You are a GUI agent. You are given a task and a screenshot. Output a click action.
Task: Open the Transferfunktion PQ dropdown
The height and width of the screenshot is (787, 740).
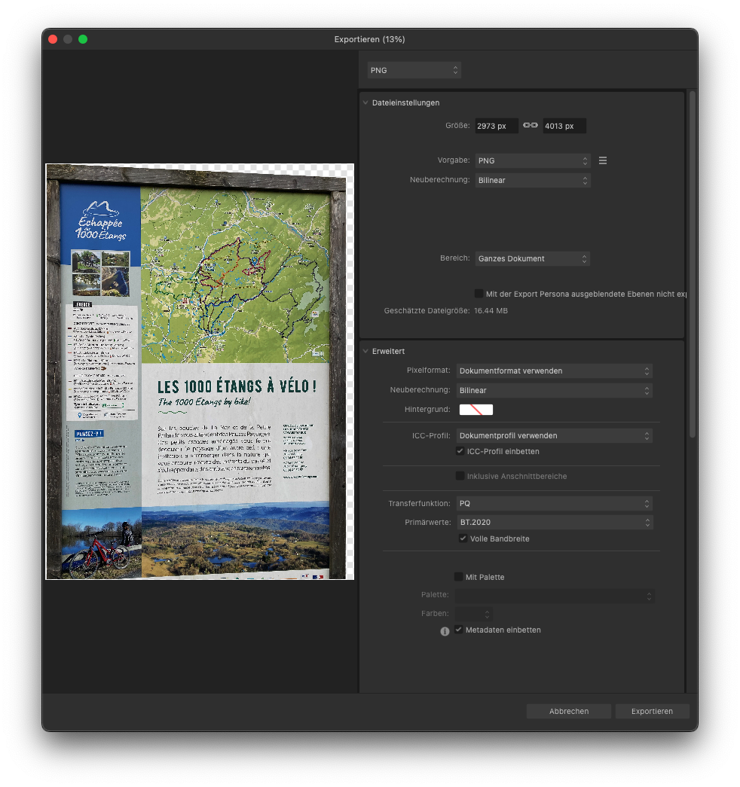pyautogui.click(x=554, y=503)
